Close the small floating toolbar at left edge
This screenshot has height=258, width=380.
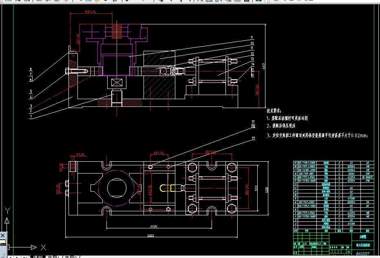(x=3, y=235)
